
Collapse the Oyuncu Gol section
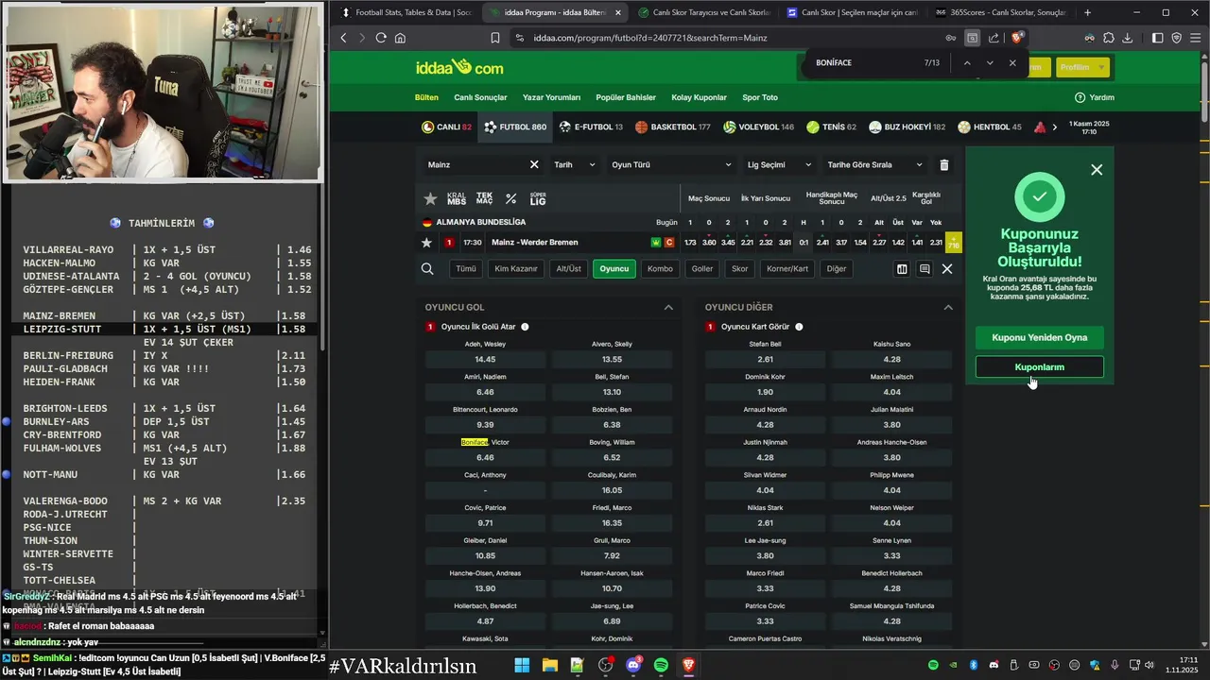tap(668, 307)
